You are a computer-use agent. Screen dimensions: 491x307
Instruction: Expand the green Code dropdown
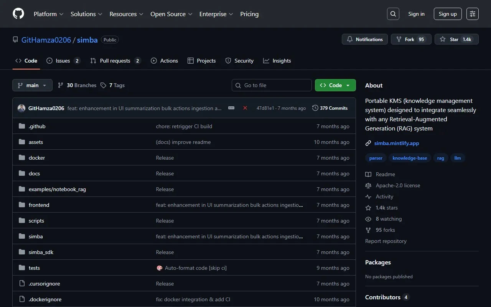[x=335, y=85]
